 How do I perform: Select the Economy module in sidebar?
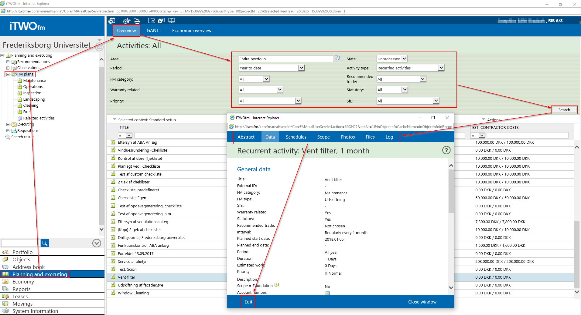23,282
